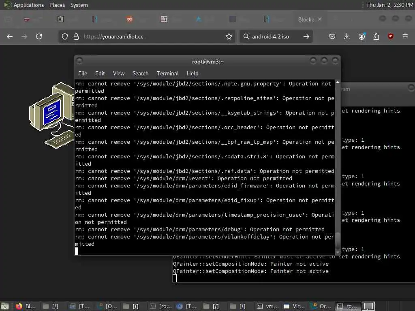415x311 pixels.
Task: Open the Pocket save icon
Action: pyautogui.click(x=332, y=36)
